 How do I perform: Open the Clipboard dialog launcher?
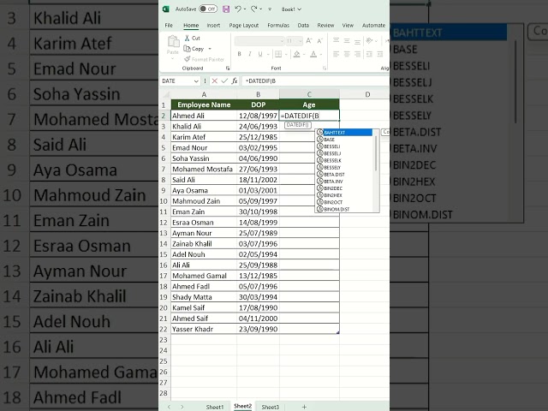[228, 68]
